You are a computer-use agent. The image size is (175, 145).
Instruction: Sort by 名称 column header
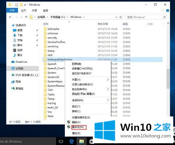[x=46, y=24]
